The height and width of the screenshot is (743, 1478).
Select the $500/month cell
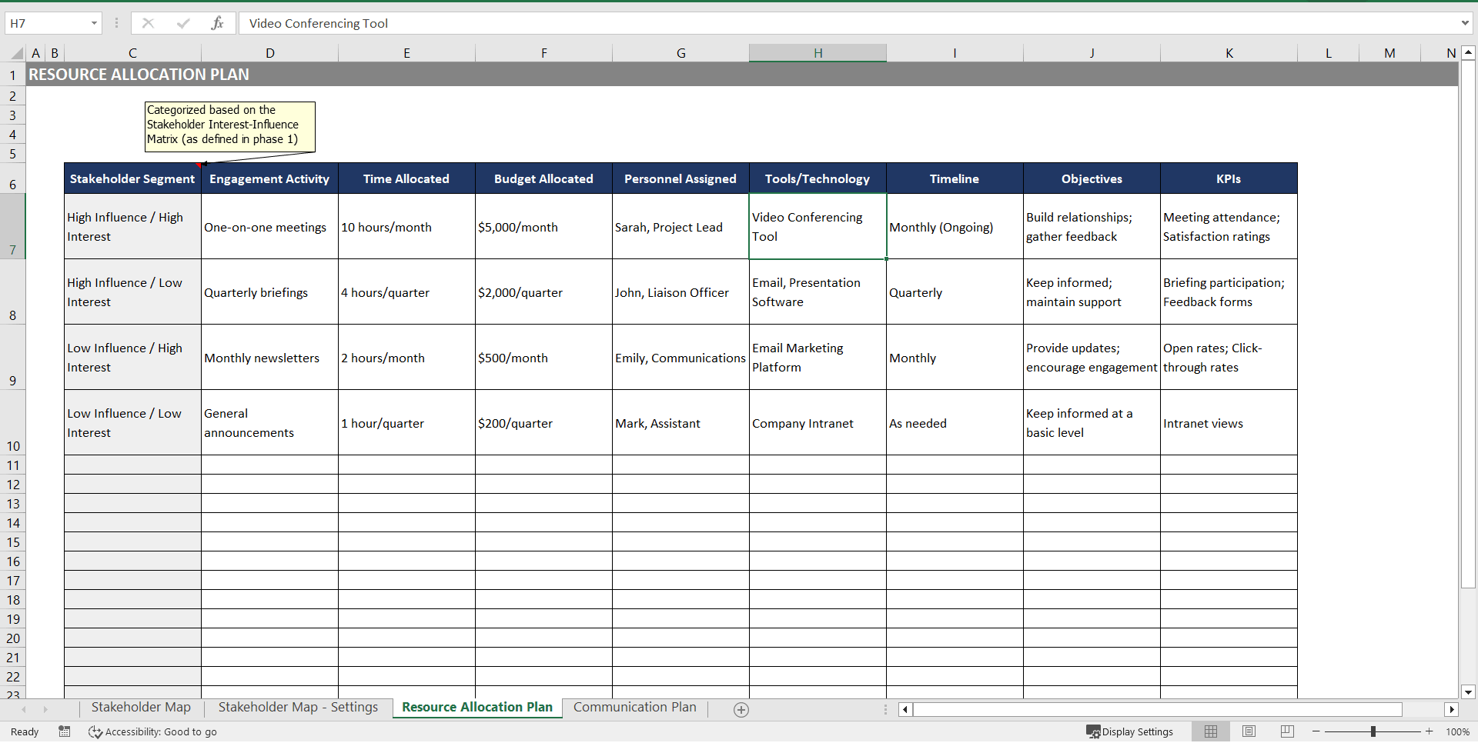[x=543, y=358]
